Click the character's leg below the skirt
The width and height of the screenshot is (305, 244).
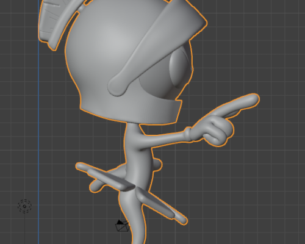click(132, 215)
